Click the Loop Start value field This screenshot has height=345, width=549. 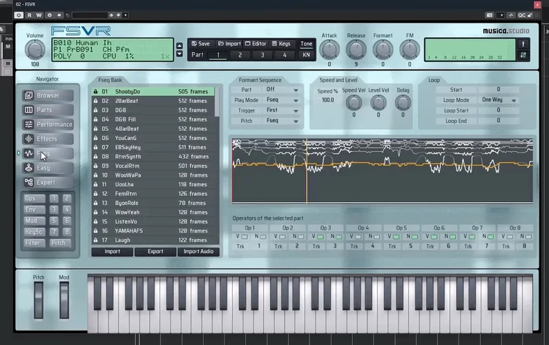point(499,110)
